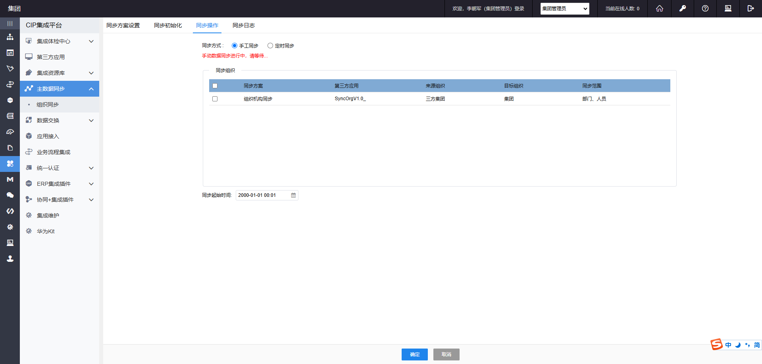
Task: Click the chat bubble icon in left rail
Action: click(10, 195)
